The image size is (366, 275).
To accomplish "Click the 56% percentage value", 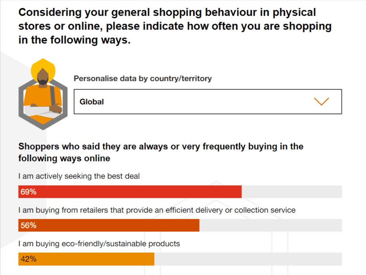I will [x=28, y=225].
